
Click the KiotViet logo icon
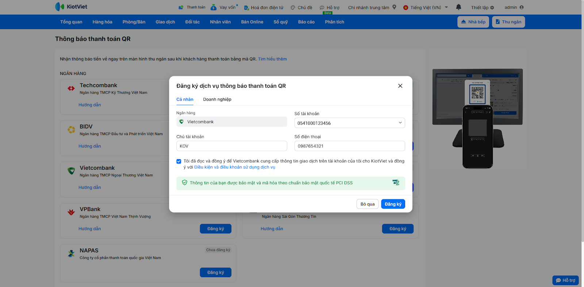click(x=59, y=7)
